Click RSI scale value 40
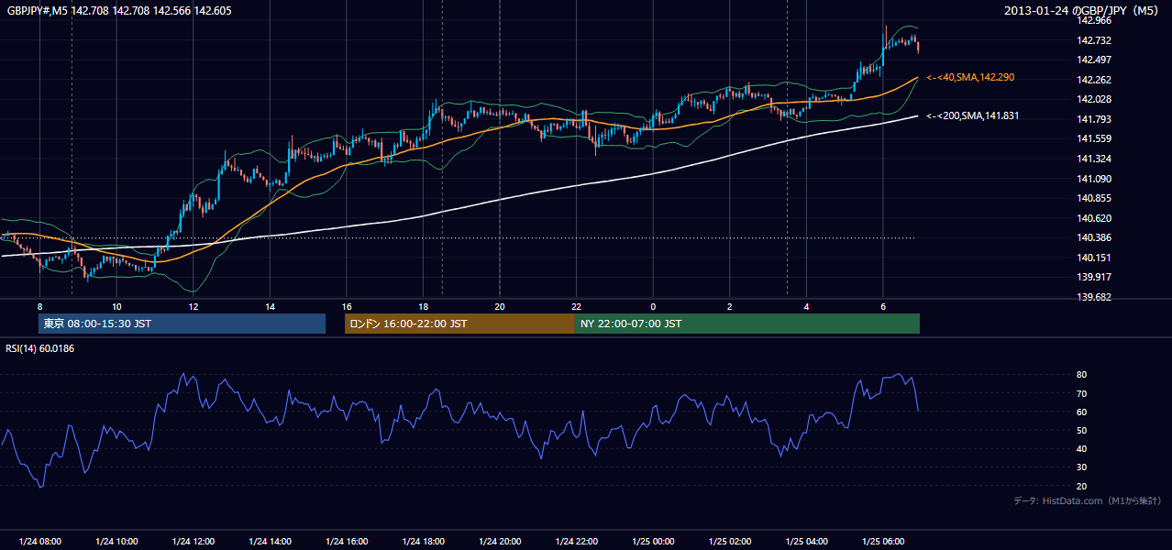This screenshot has width=1172, height=550. [x=1082, y=448]
